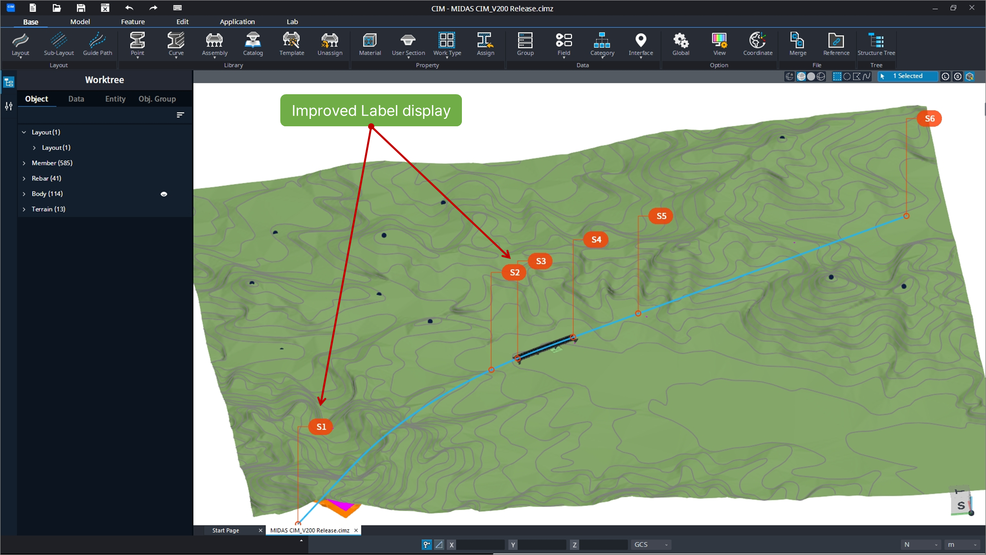Open the N force unit dropdown
This screenshot has height=555, width=986.
(x=920, y=545)
